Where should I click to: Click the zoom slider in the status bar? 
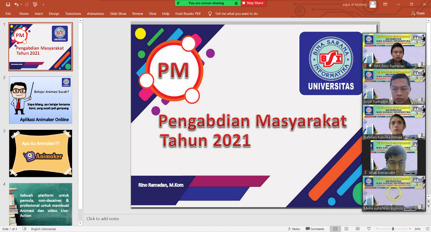tap(393, 229)
